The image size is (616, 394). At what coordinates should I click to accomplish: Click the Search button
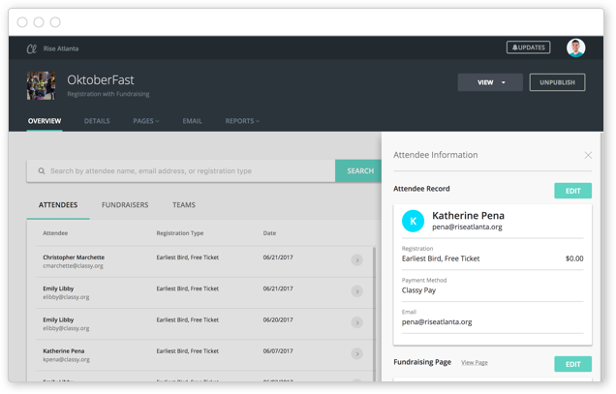click(x=358, y=171)
